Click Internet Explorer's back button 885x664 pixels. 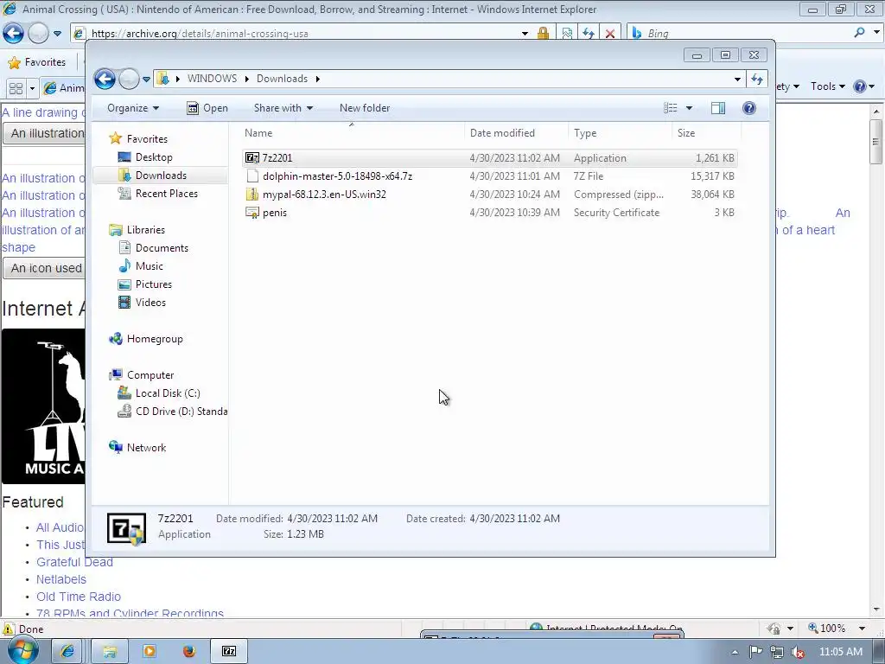pyautogui.click(x=13, y=34)
